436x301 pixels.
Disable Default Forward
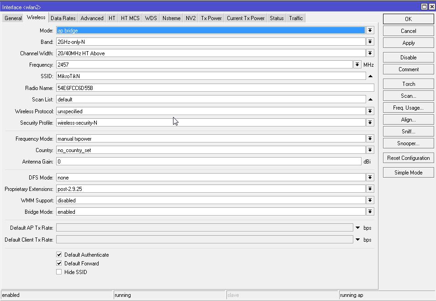(59, 263)
